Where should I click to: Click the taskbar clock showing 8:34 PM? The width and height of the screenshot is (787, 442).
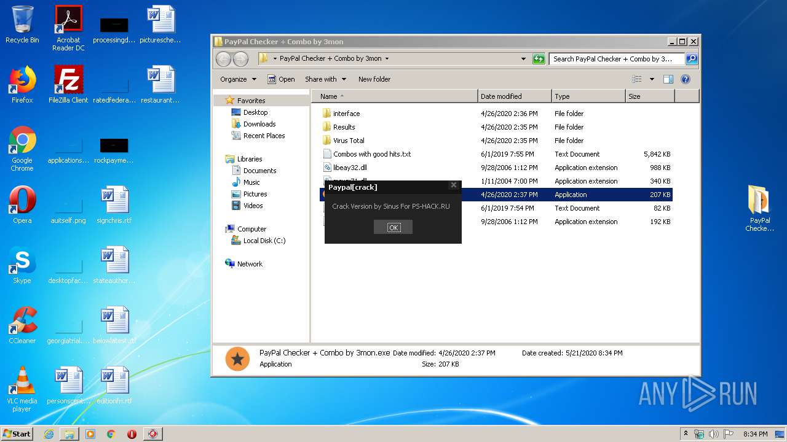pos(755,434)
